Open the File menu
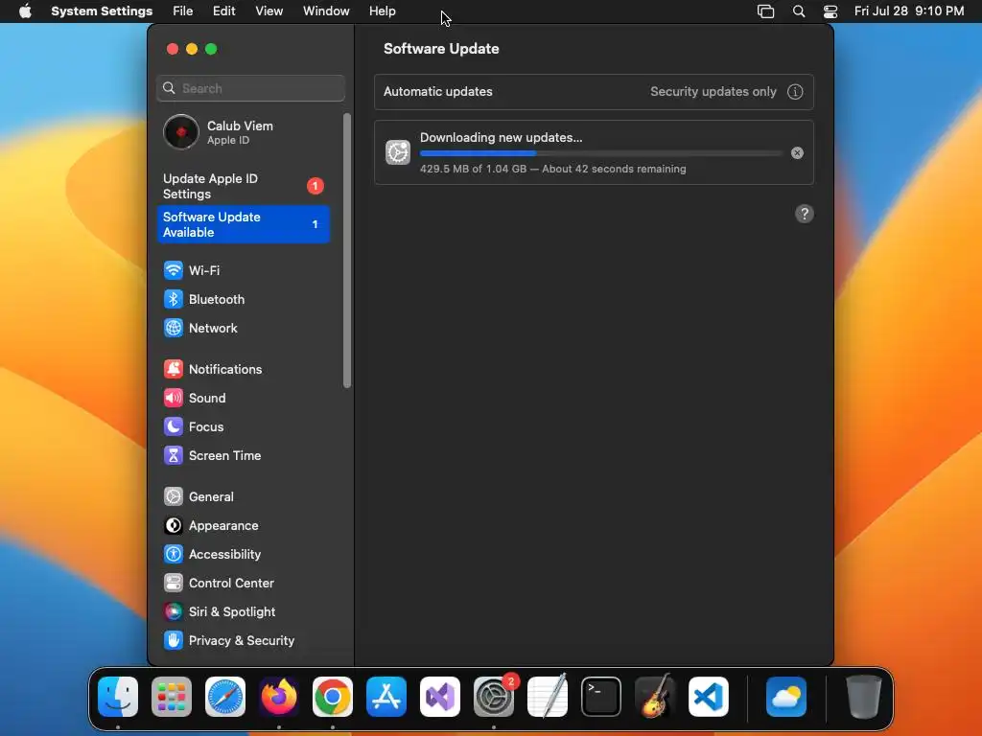The image size is (982, 736). coord(183,11)
